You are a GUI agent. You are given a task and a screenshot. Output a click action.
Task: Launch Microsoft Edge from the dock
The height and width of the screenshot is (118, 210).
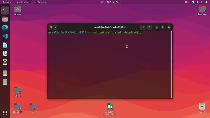tap(5, 28)
